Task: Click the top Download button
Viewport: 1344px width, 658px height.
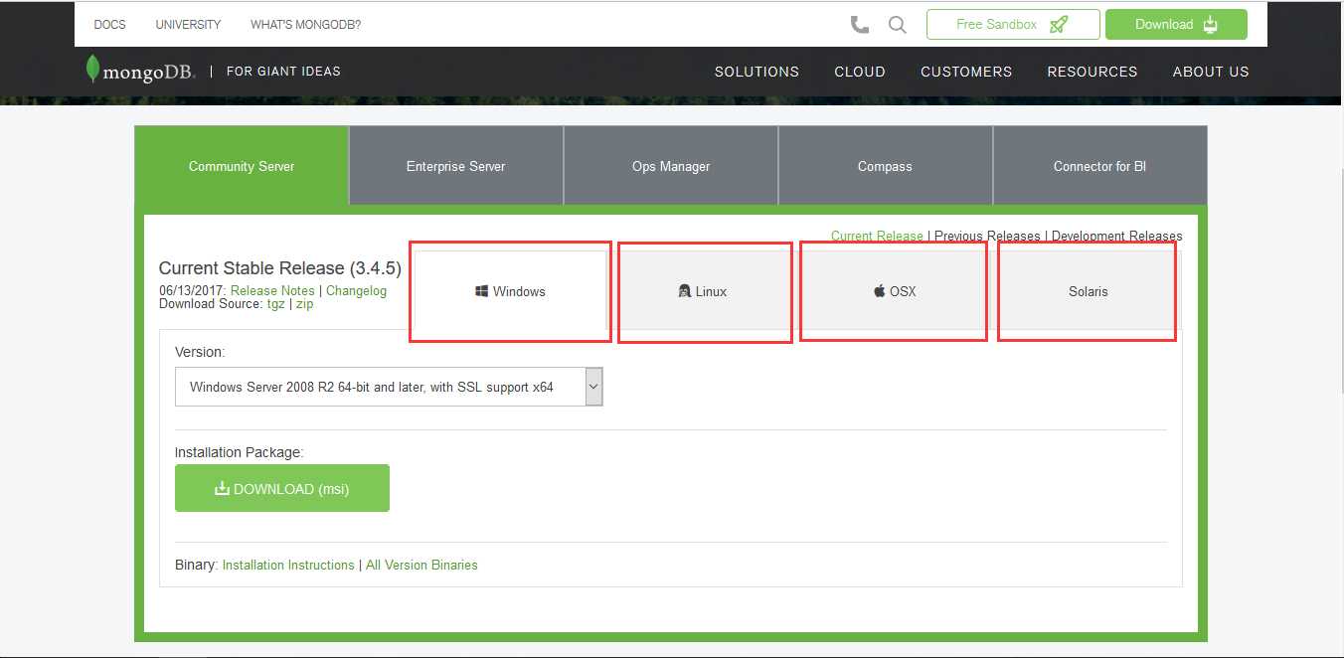Action: pos(1176,25)
